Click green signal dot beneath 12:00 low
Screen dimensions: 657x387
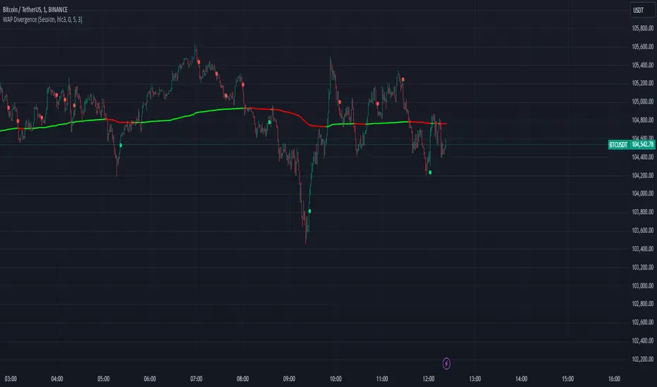(430, 172)
